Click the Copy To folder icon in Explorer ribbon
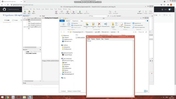The height and width of the screenshot is (99, 176). [x=93, y=24]
